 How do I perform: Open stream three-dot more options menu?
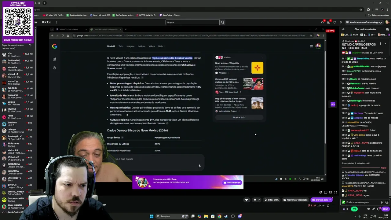pyautogui.click(x=333, y=206)
